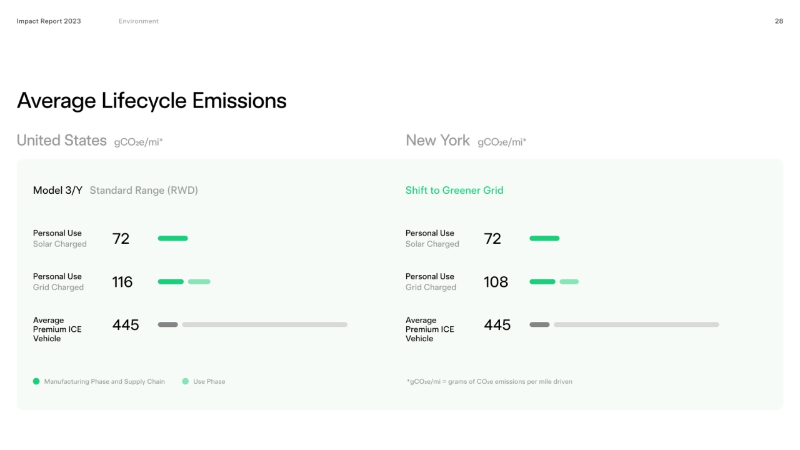Screen dimensions: 800x450
Task: Click 'Manufacturing Phase and Supply Chain' legend text
Action: click(x=104, y=382)
